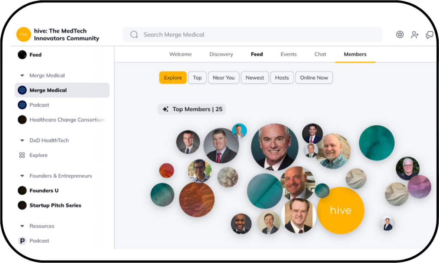Select the Online Now filter
Image resolution: width=439 pixels, height=263 pixels.
coord(314,77)
